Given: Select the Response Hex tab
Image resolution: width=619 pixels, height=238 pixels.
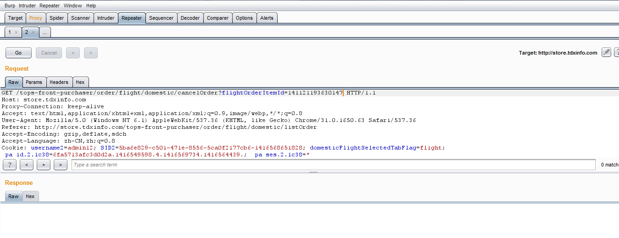Looking at the screenshot, I should pyautogui.click(x=30, y=196).
